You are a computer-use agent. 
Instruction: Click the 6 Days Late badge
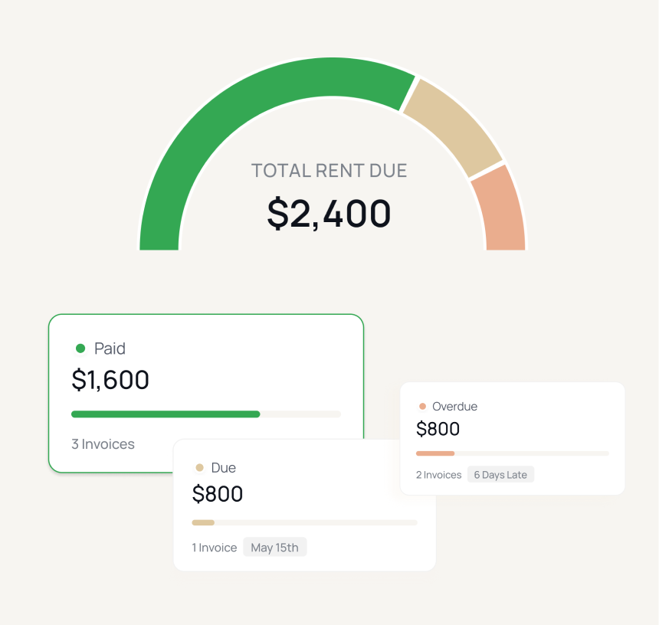pos(500,475)
